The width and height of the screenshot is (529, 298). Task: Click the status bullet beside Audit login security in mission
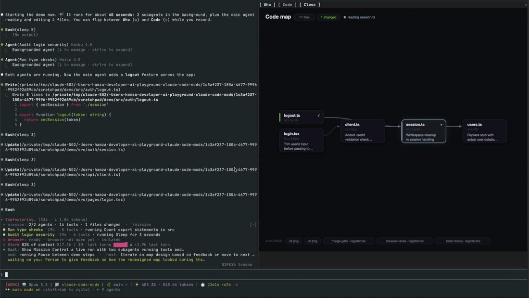4,235
